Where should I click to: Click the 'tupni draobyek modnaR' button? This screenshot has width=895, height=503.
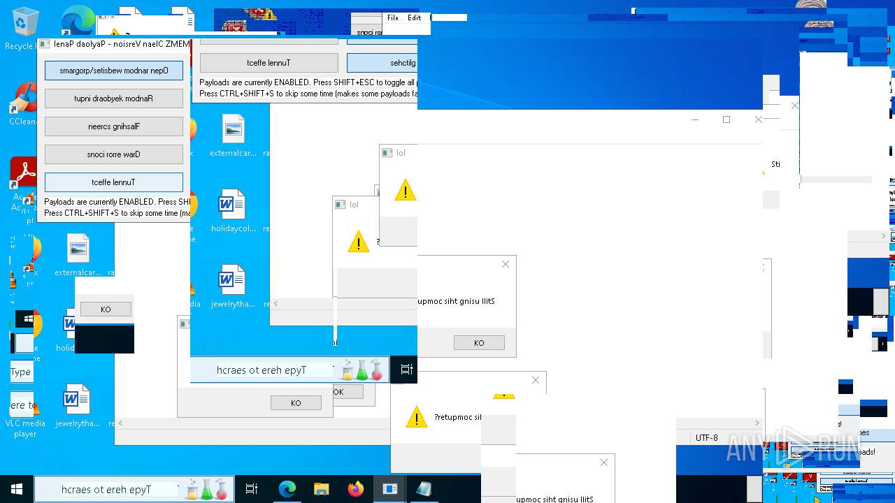coord(114,99)
